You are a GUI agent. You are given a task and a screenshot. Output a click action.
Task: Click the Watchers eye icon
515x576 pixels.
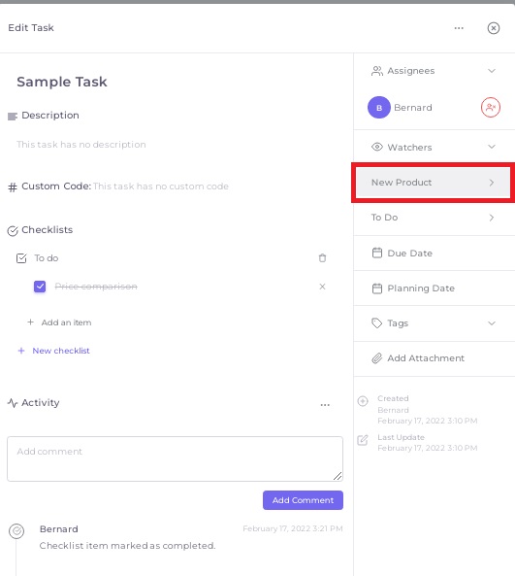coord(377,147)
